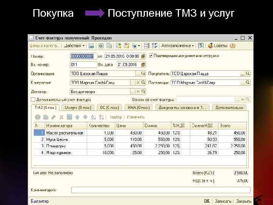The height and width of the screenshot is (205, 273).
Task: Select the 'Масло растительное' row
Action: click(x=140, y=133)
